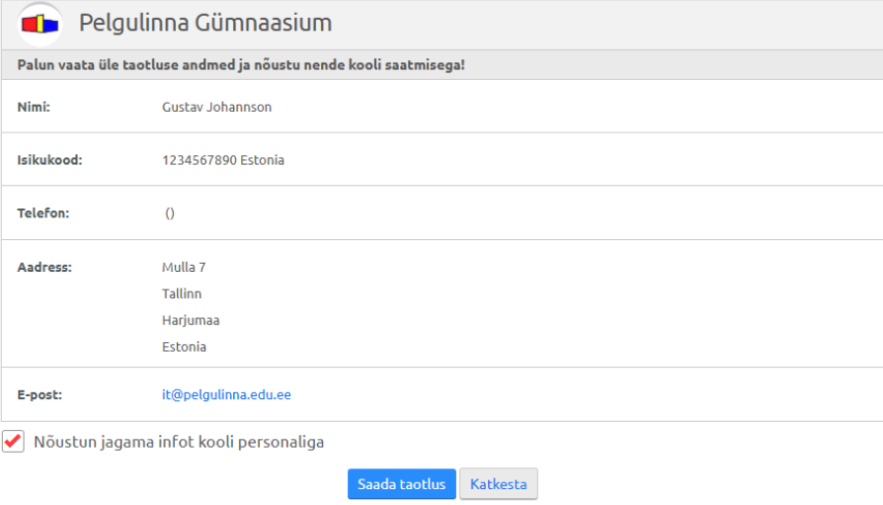Cancel with the Katkesta button
Image resolution: width=883 pixels, height=505 pixels.
pos(498,484)
